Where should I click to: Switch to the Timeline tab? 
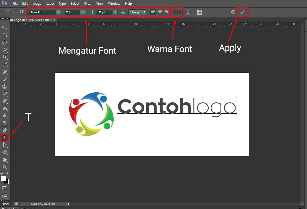(x=27, y=208)
